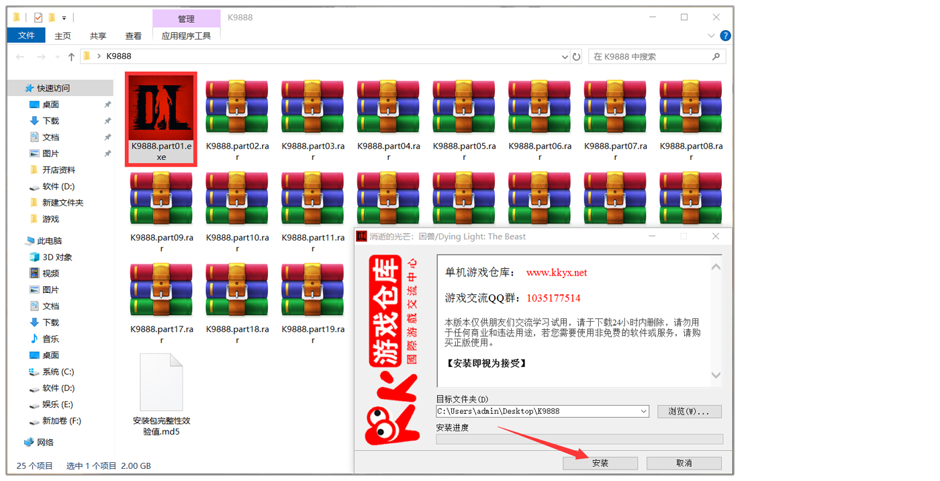
Task: Select the K9888.part05.rar archive icon
Action: (x=464, y=106)
